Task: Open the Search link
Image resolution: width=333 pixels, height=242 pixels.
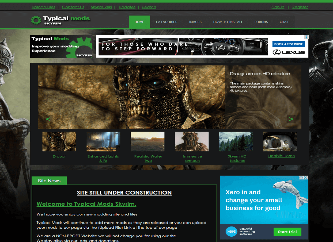Action: click(x=149, y=7)
